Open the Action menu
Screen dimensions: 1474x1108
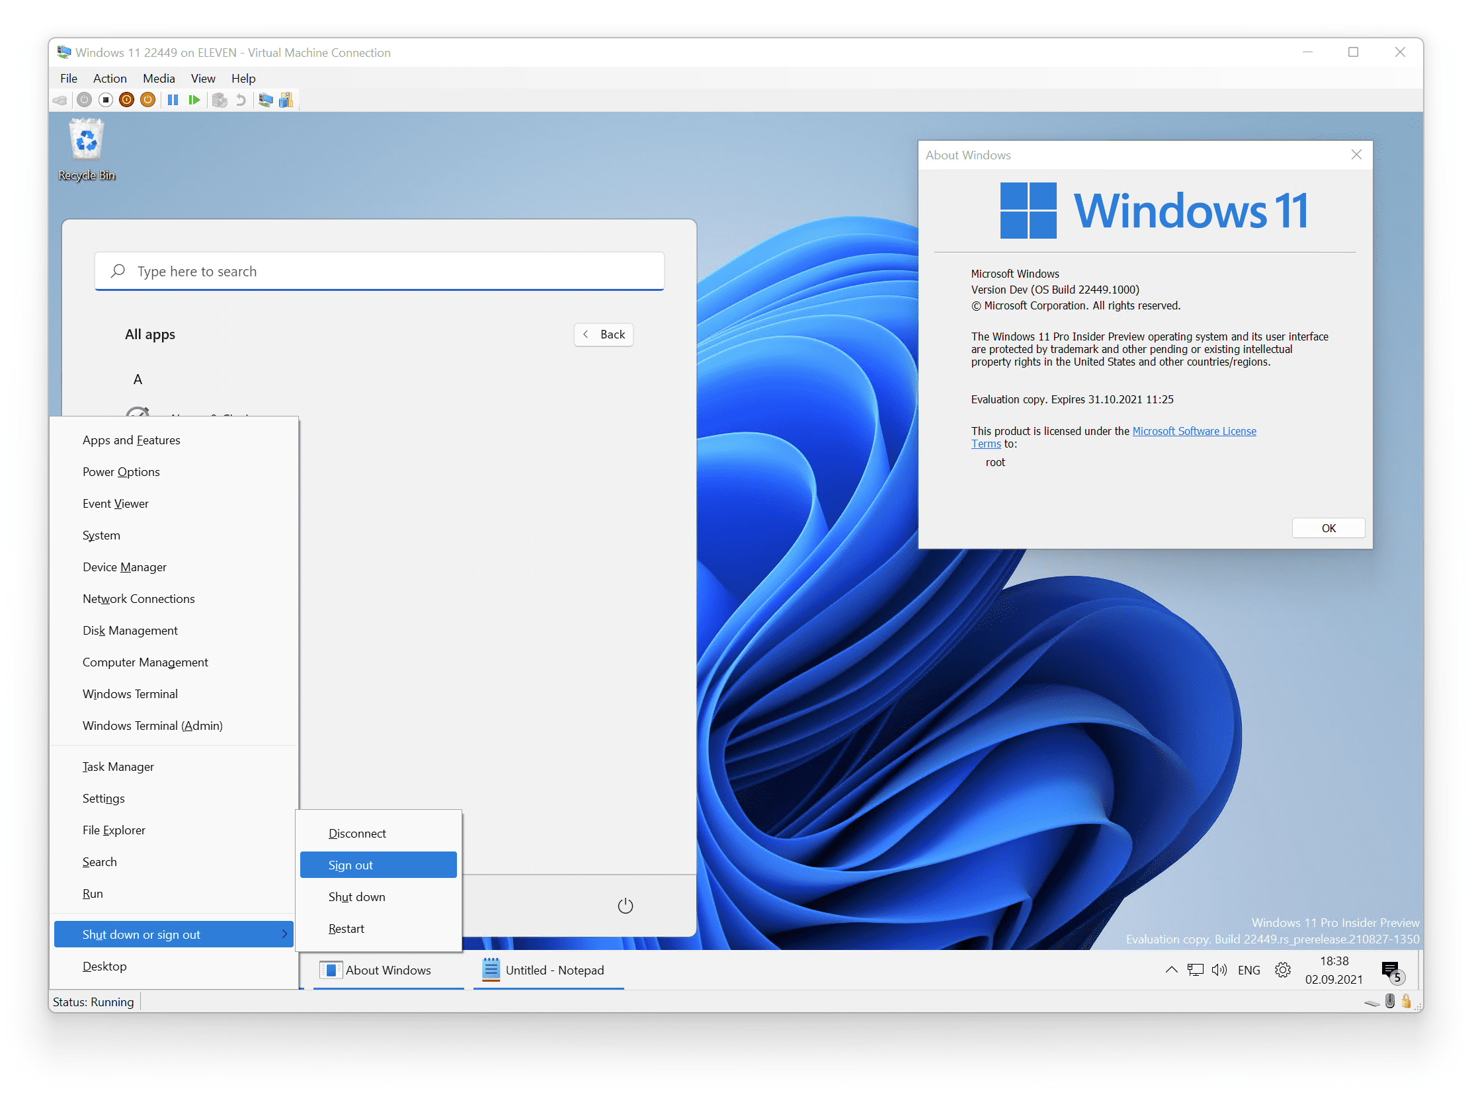110,79
